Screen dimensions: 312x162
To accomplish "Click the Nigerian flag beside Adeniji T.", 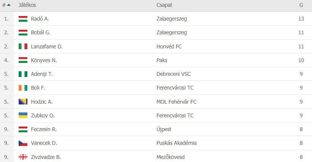I will [x=23, y=74].
